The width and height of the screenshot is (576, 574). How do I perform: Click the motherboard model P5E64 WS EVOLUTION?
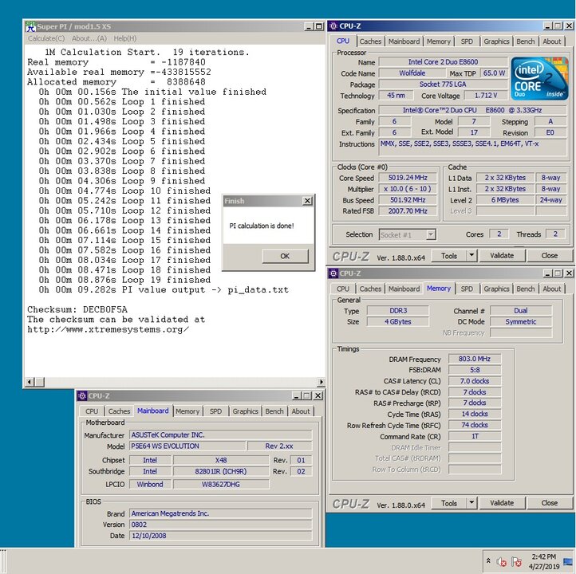tap(187, 446)
